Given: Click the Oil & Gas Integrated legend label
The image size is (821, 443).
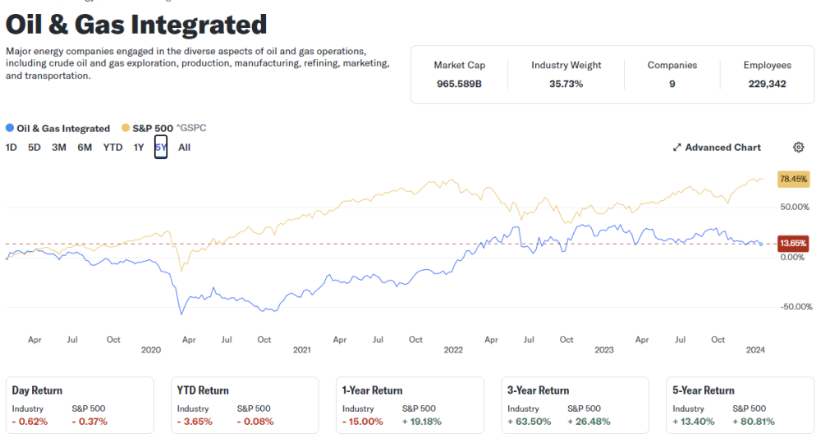Looking at the screenshot, I should tap(63, 128).
